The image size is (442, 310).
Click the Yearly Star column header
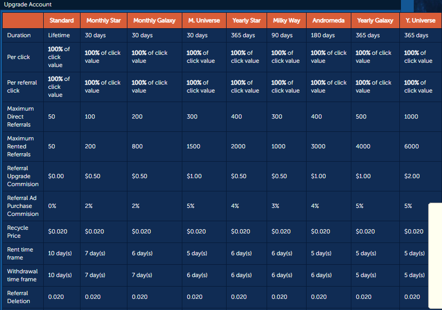[x=246, y=21]
